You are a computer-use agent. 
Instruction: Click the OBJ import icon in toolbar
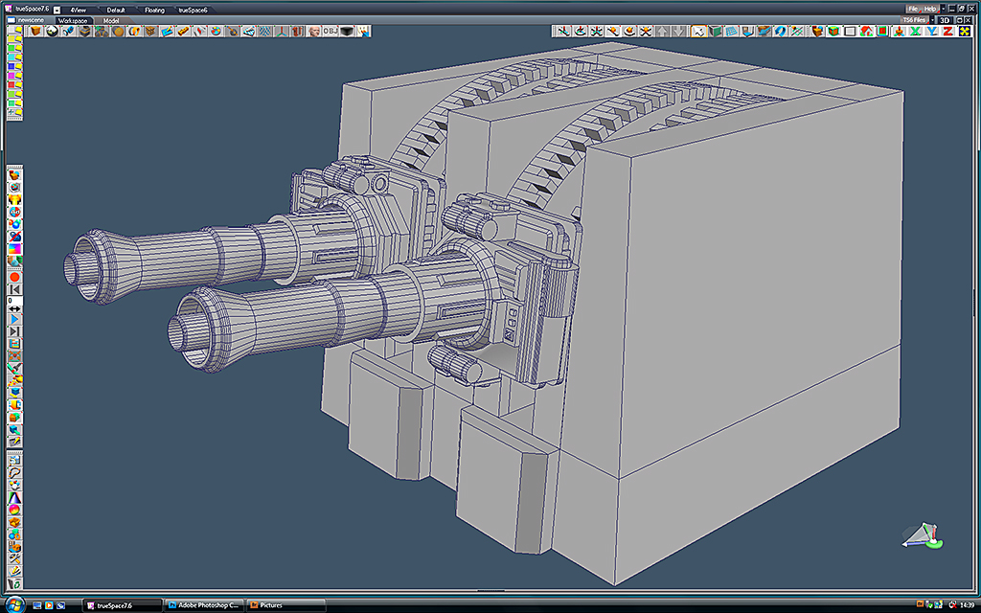[x=331, y=31]
